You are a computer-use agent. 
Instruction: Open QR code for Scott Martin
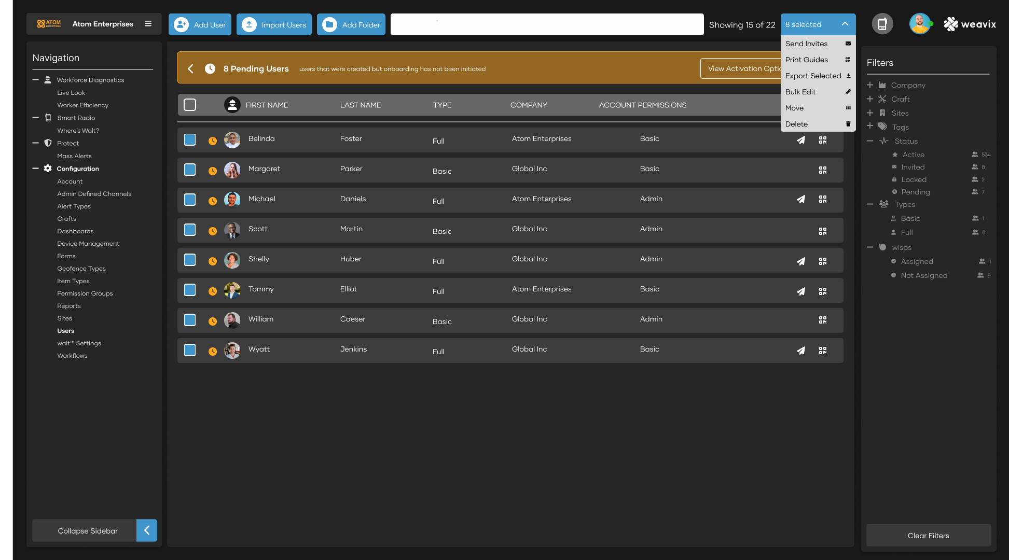(823, 231)
